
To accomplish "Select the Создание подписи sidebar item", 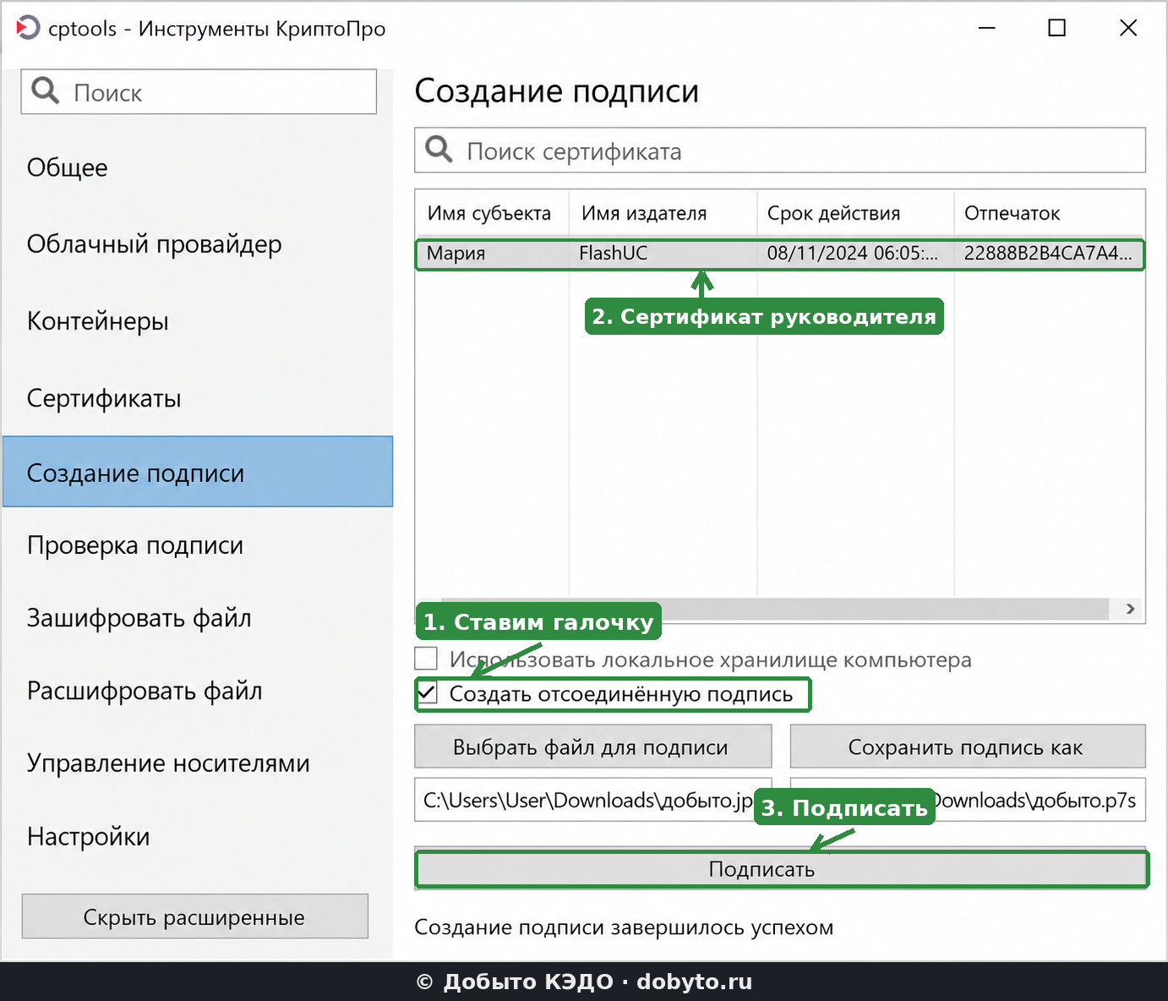I will tap(198, 472).
